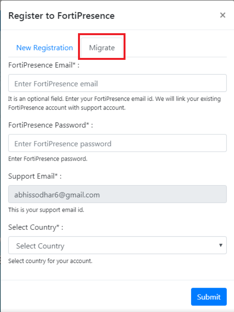Open the Select Country dropdown
Screen dimensions: 234x312
[x=112, y=246]
